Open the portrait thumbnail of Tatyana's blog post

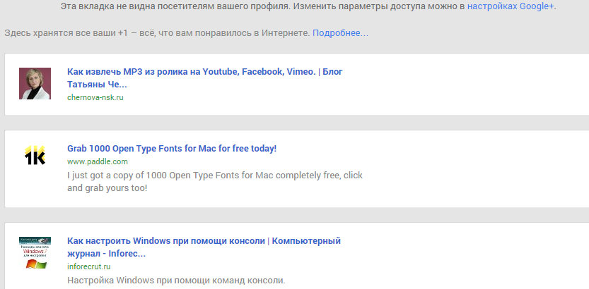point(35,83)
